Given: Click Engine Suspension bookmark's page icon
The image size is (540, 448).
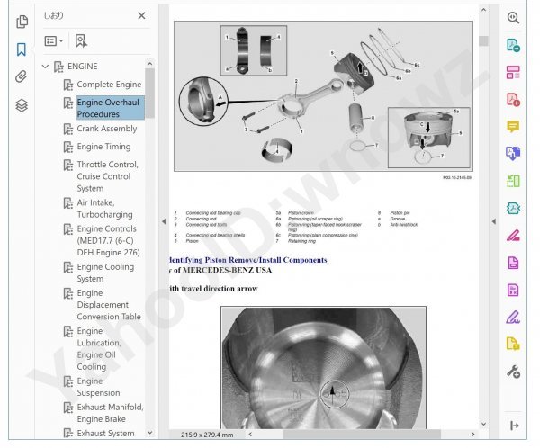Looking at the screenshot, I should point(68,381).
